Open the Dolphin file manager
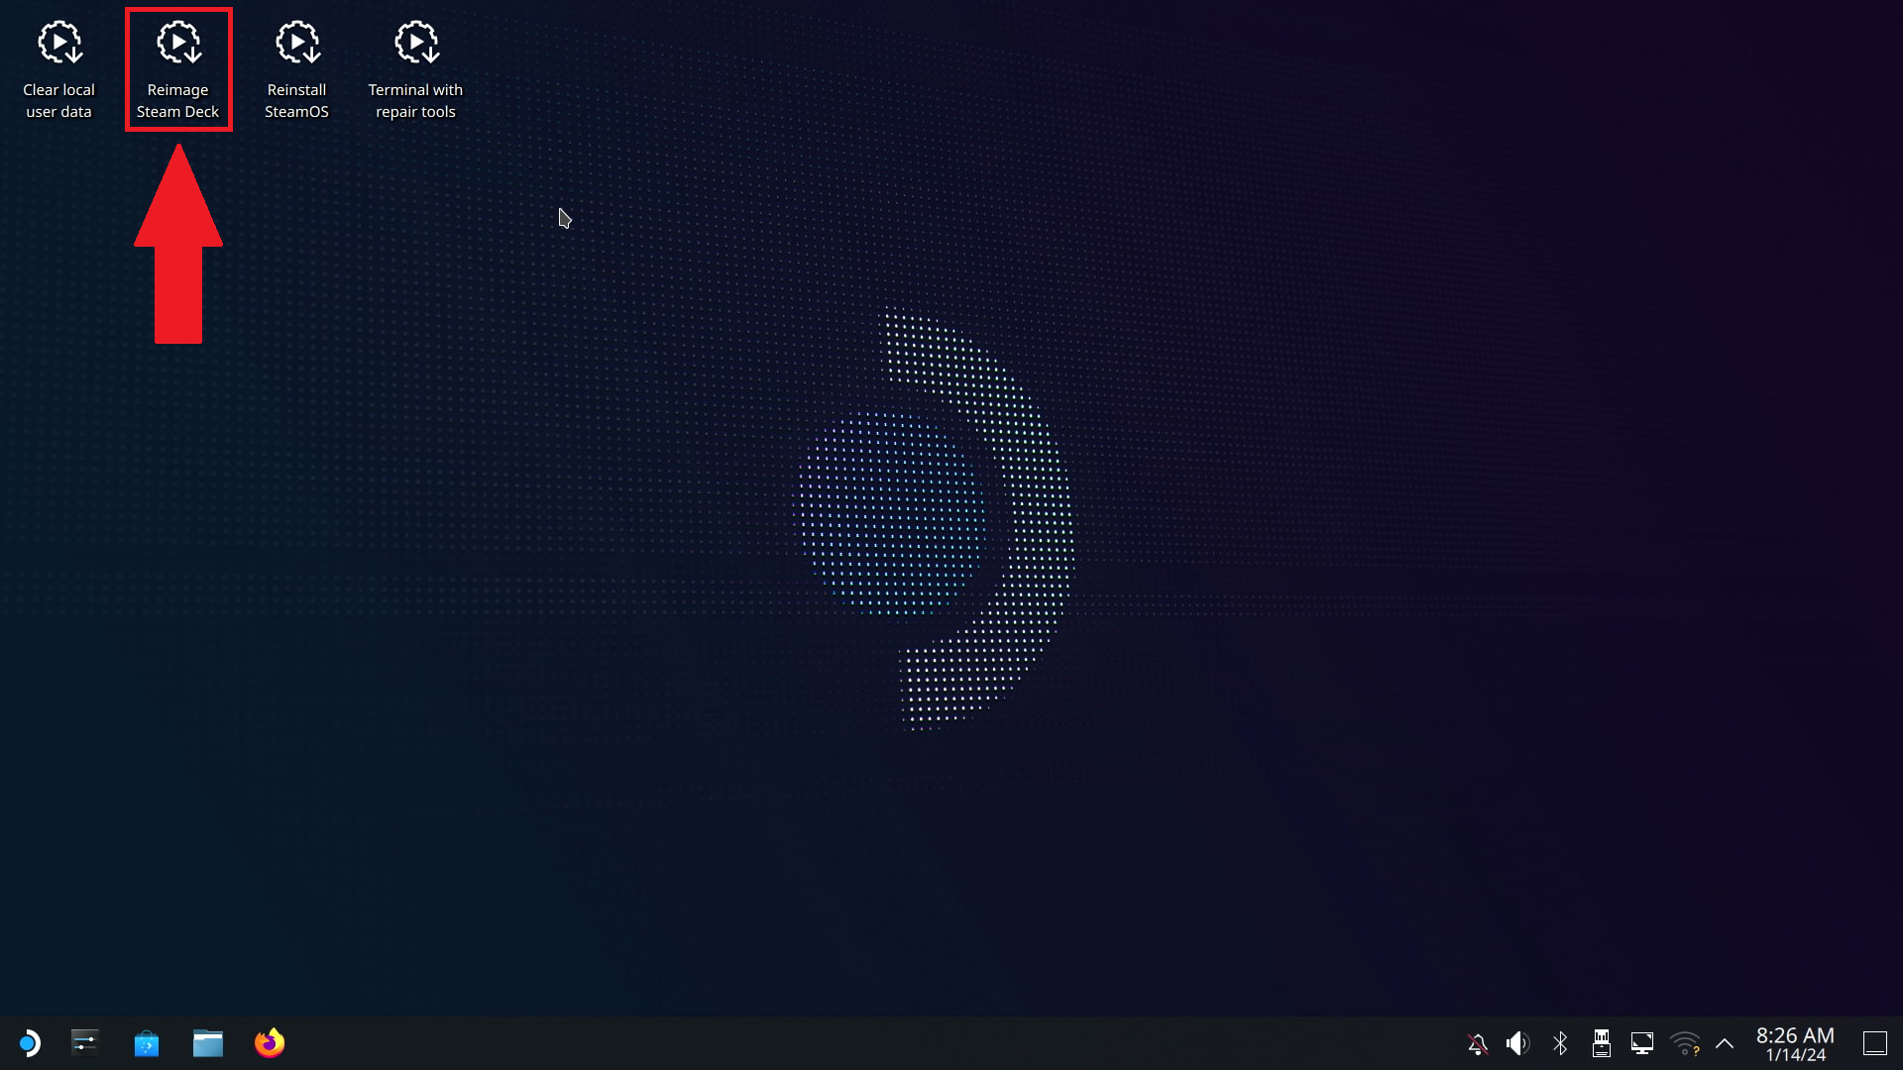 pos(208,1043)
